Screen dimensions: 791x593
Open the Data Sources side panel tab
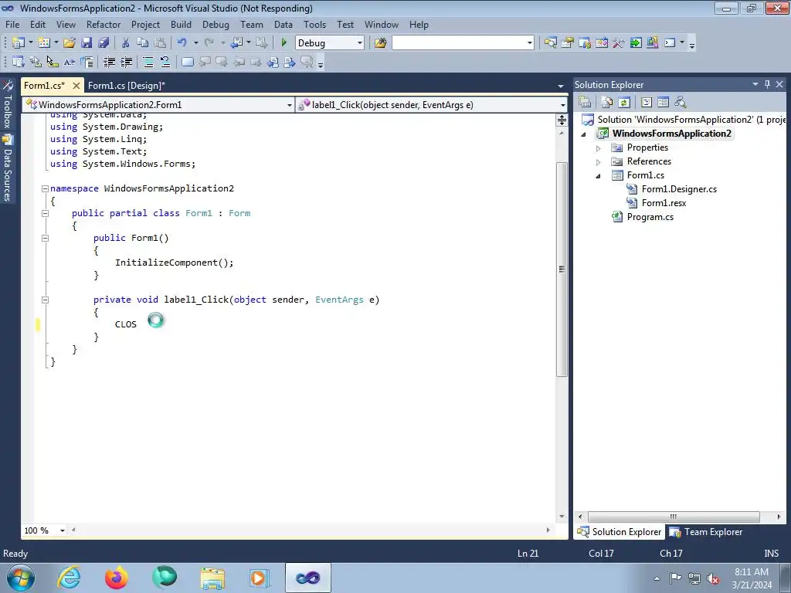point(8,168)
